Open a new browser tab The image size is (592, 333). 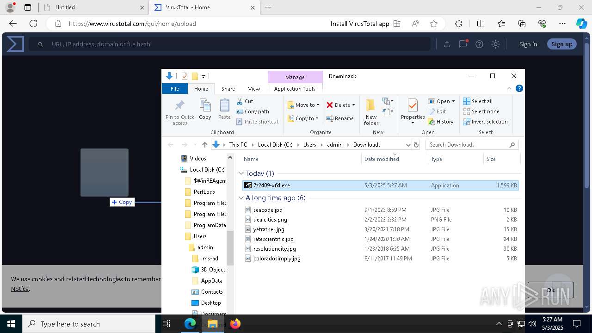(268, 7)
